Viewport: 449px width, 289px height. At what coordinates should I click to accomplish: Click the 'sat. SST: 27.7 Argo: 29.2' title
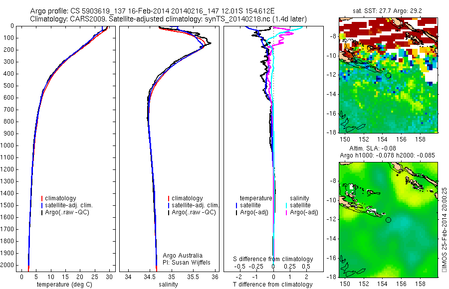click(387, 11)
